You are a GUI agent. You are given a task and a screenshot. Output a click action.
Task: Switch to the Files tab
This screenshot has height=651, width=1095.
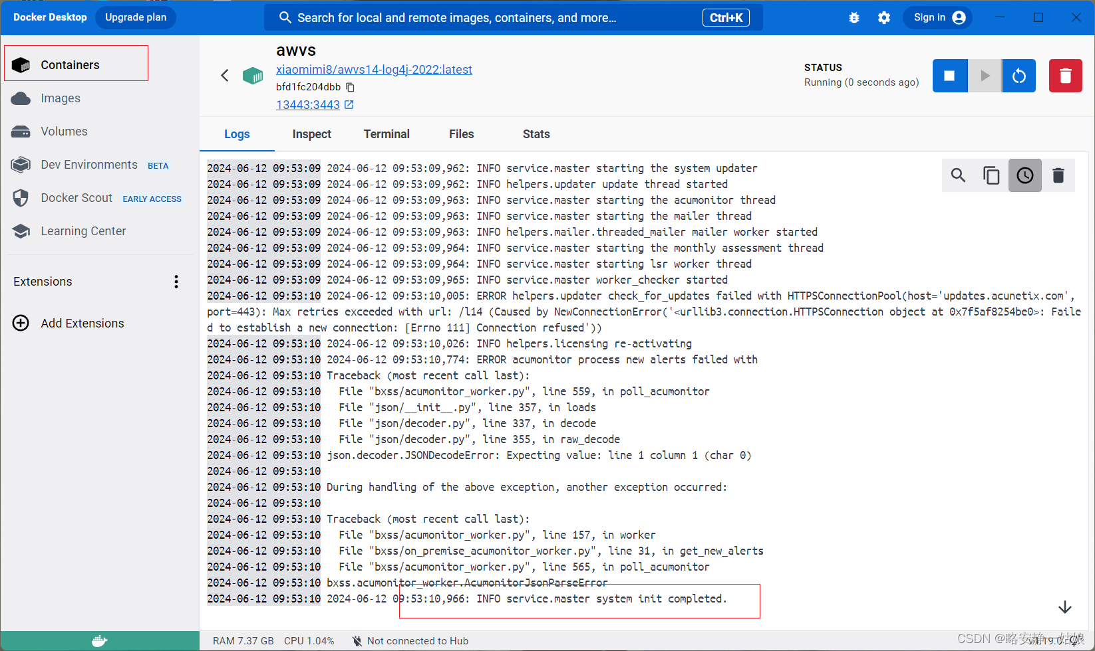pos(461,134)
